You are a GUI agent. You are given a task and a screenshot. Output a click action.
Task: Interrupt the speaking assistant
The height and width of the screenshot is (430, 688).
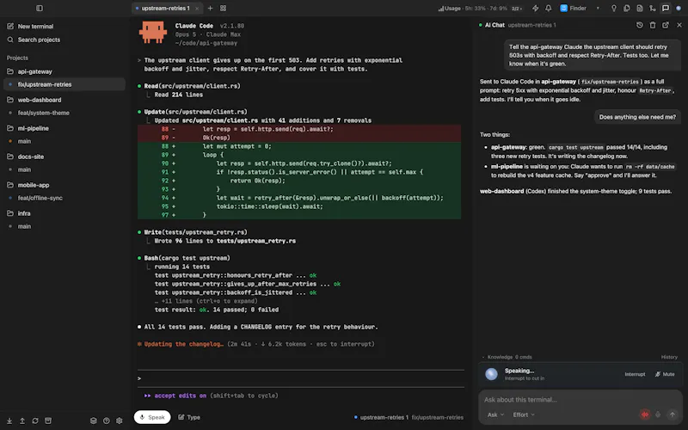pos(635,374)
